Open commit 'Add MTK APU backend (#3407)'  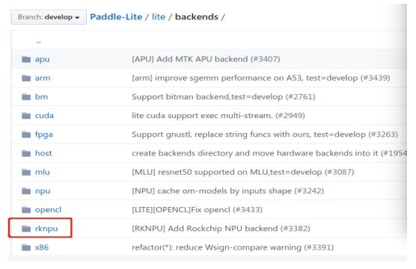coord(206,59)
